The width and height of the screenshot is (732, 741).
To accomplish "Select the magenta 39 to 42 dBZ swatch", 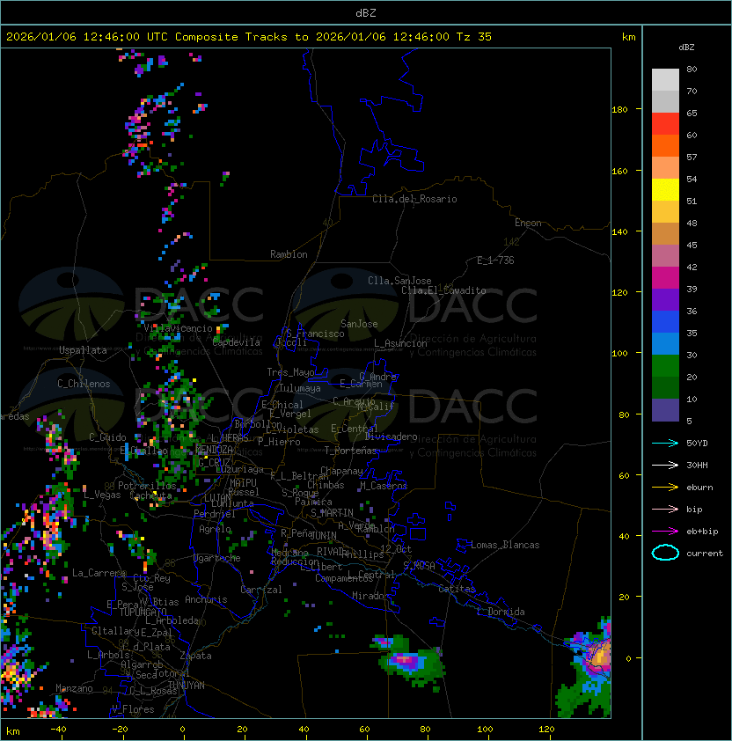I will [665, 278].
